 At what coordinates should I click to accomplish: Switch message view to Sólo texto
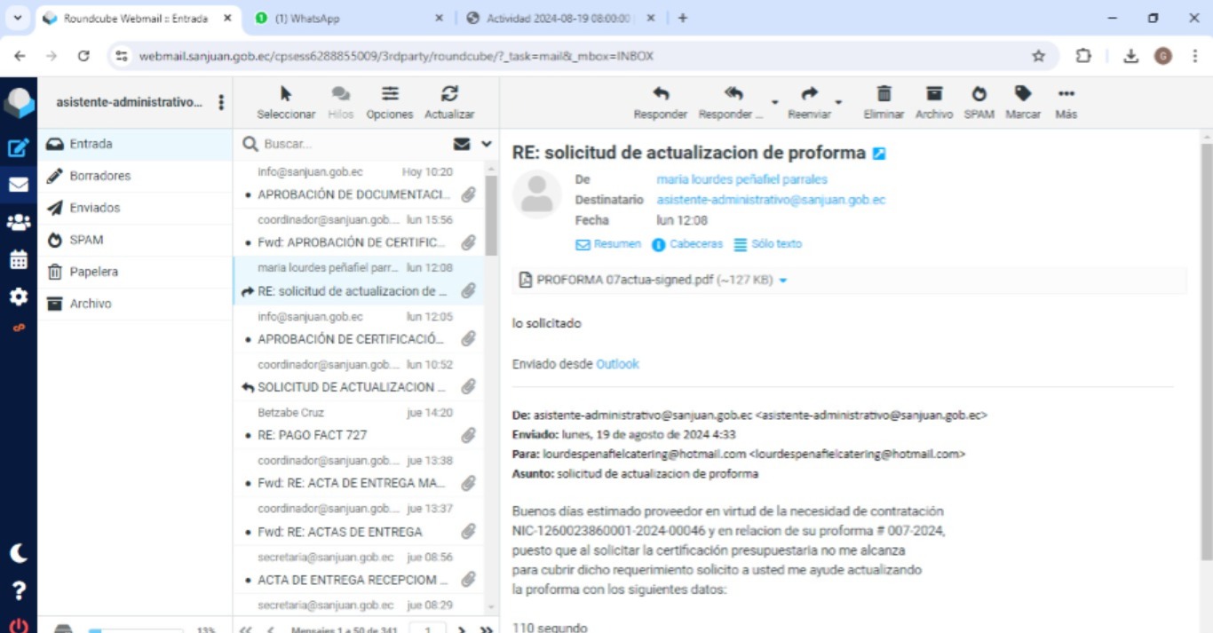(x=767, y=244)
